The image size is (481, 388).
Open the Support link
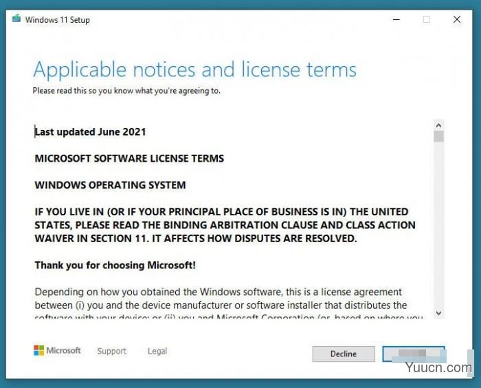click(111, 351)
